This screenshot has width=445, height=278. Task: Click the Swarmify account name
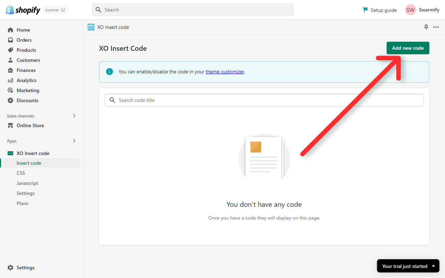pos(429,10)
